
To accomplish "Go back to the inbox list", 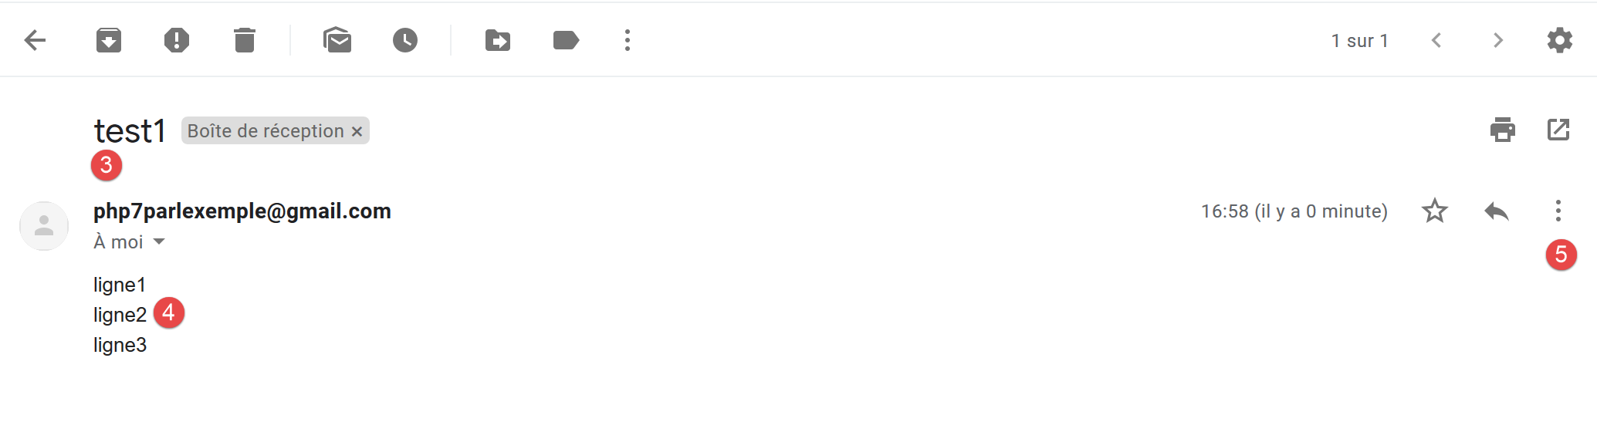I will [36, 40].
